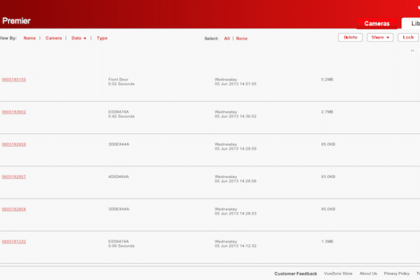
Task: Sort the view by Name
Action: pyautogui.click(x=29, y=38)
